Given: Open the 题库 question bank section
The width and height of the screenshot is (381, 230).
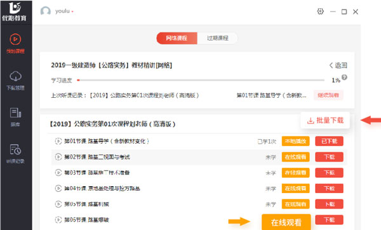Looking at the screenshot, I should (15, 117).
